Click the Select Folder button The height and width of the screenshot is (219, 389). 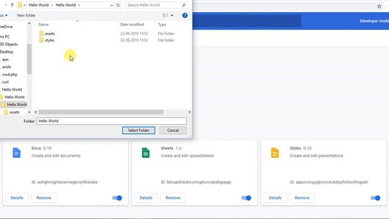[139, 130]
